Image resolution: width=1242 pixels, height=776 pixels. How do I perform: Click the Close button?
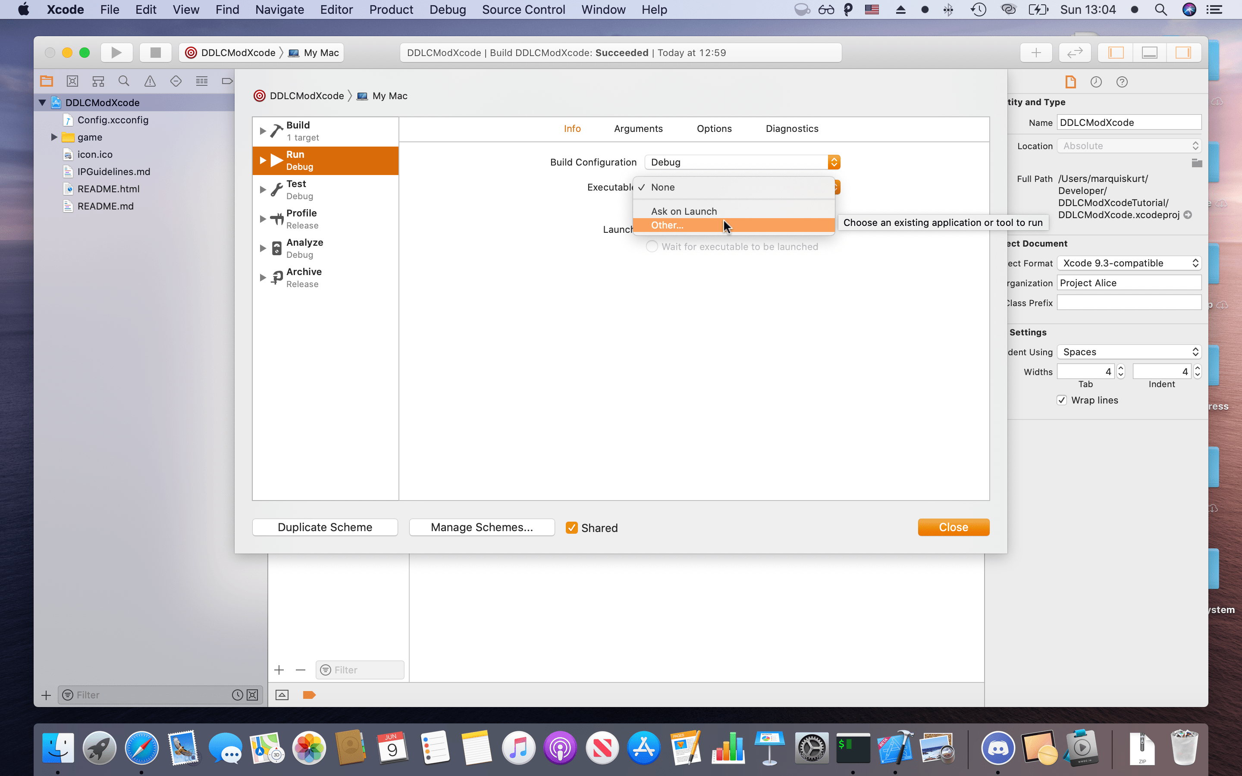tap(953, 527)
